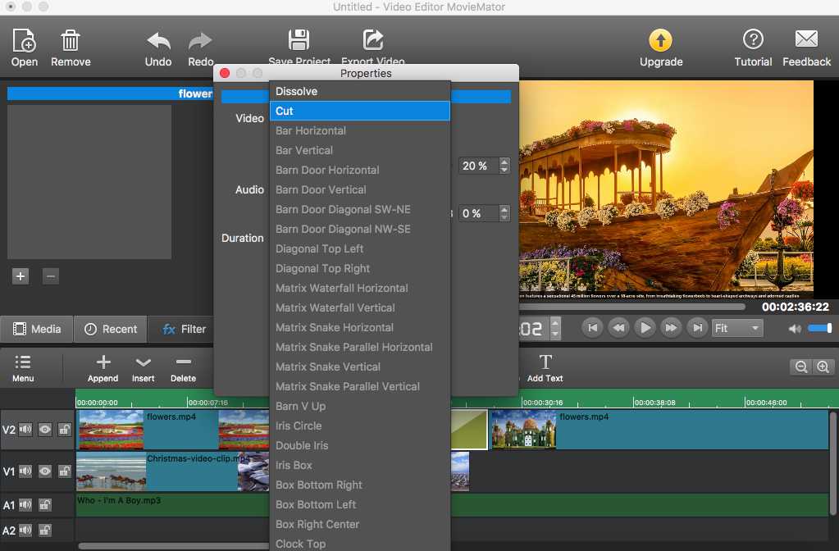The width and height of the screenshot is (839, 551).
Task: Choose Box Bottom Right transition
Action: pyautogui.click(x=359, y=485)
